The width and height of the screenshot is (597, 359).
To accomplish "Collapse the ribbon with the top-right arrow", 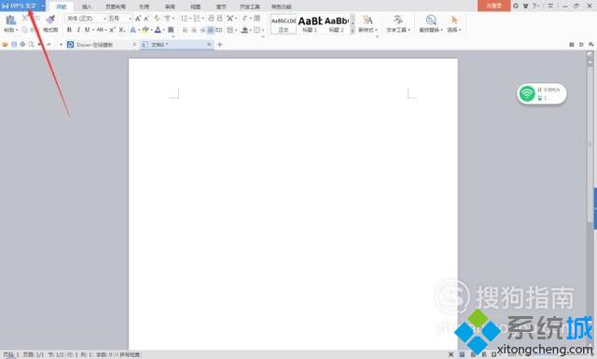I will tap(550, 6).
